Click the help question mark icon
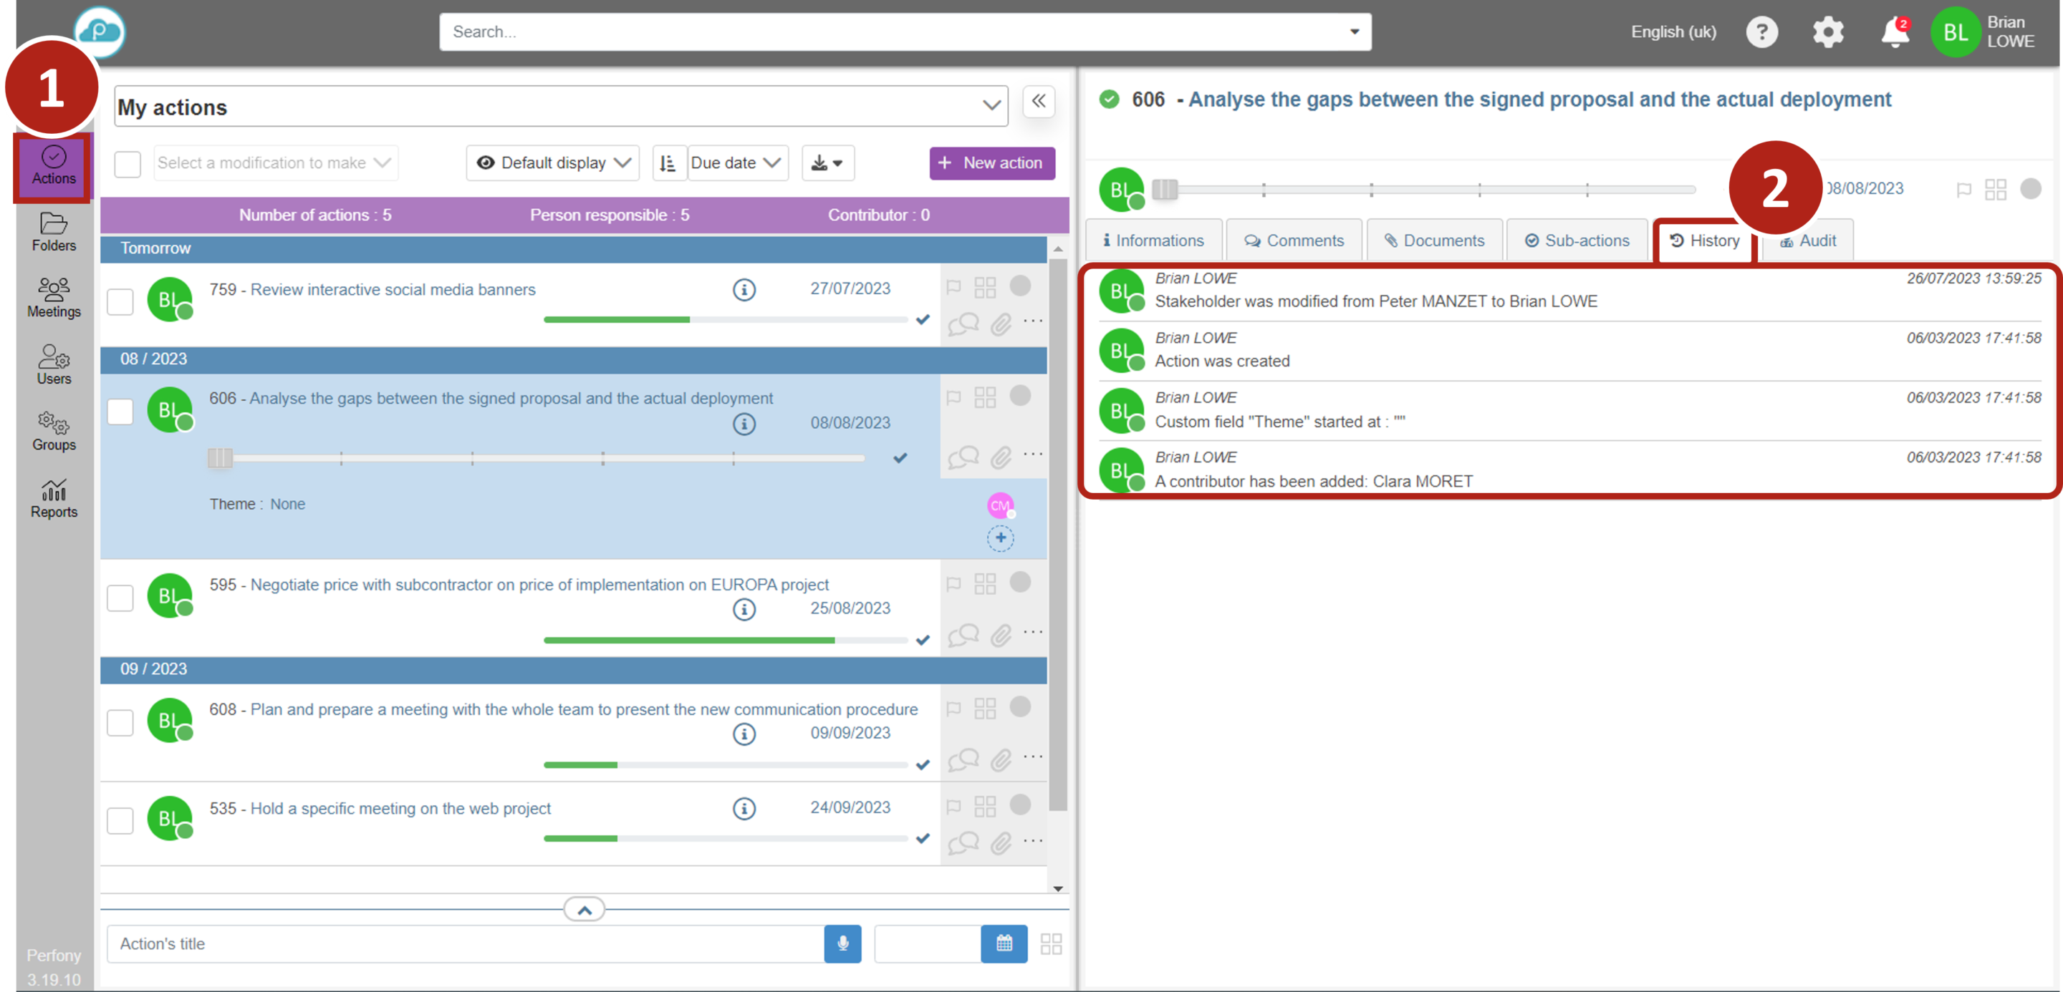Screen dimensions: 2063x992 click(x=1761, y=33)
